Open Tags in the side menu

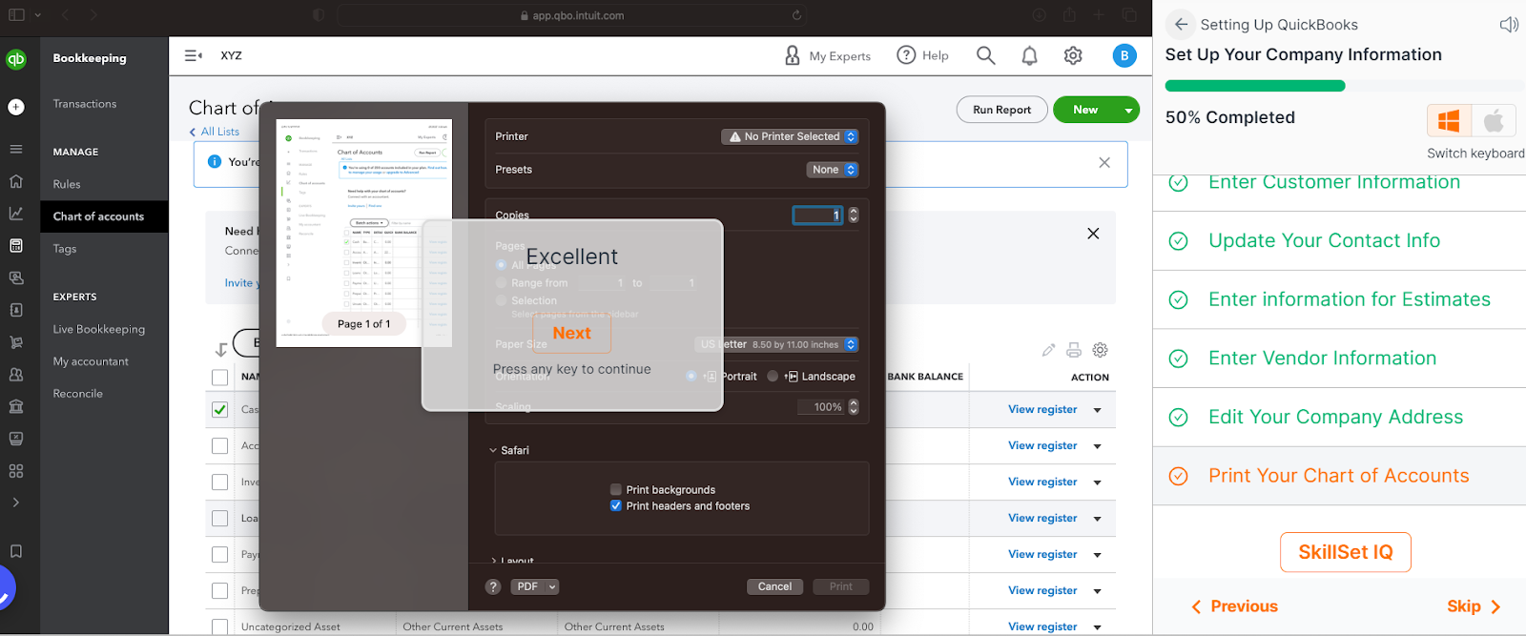65,249
